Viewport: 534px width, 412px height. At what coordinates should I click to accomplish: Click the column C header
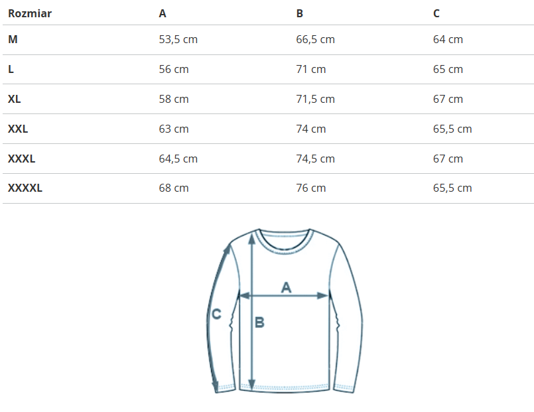click(x=436, y=13)
